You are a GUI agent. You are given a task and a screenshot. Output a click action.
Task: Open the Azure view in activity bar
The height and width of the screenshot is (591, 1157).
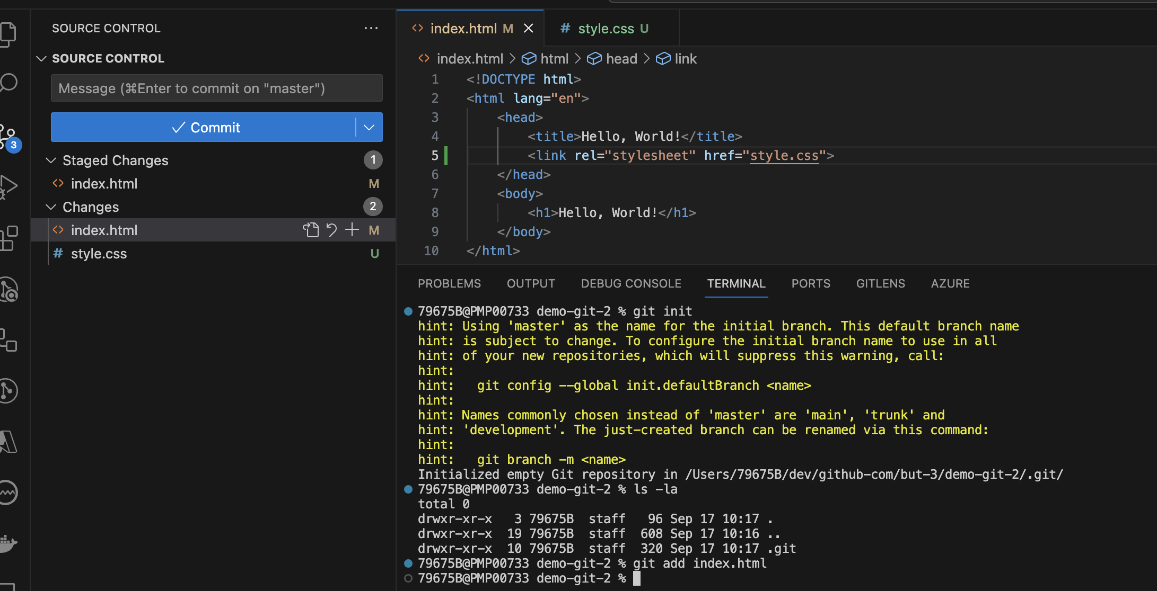click(x=8, y=442)
